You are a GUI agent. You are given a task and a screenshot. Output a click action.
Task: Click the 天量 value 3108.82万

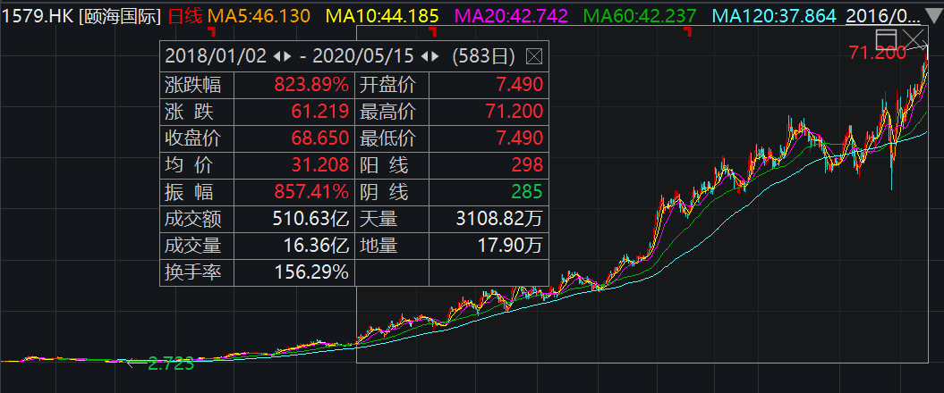(501, 220)
